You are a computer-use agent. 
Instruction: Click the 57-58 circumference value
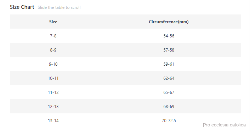(169, 50)
